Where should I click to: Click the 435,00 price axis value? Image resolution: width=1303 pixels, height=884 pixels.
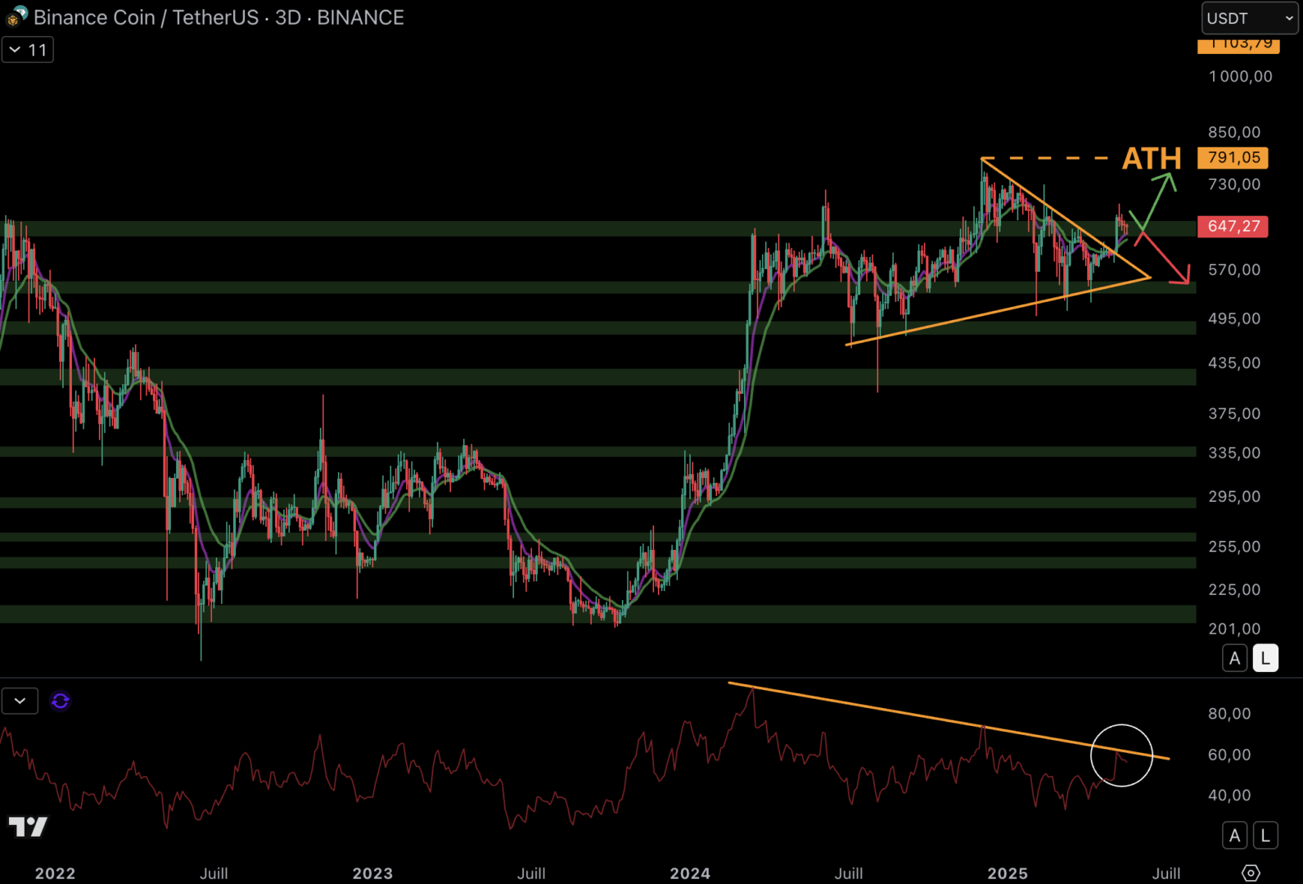pyautogui.click(x=1234, y=363)
